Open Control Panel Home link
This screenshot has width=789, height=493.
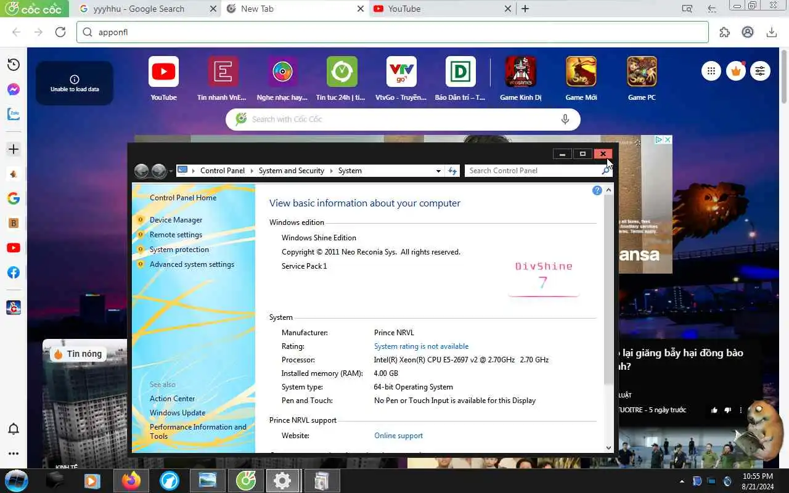183,198
